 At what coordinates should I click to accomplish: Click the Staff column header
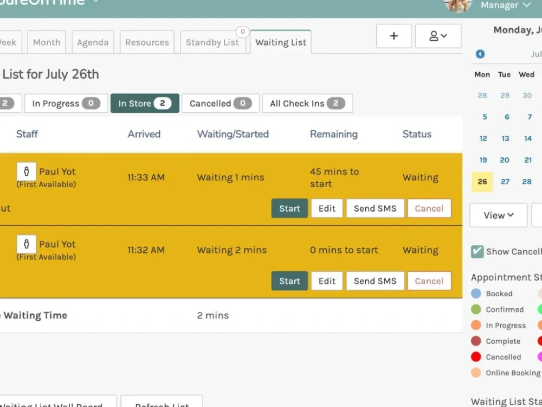pos(27,134)
